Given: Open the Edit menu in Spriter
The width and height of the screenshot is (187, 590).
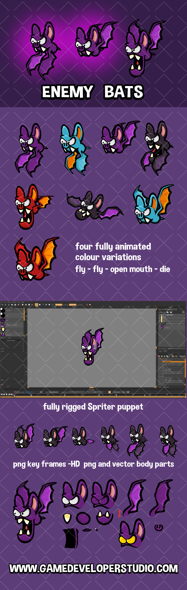Looking at the screenshot, I should click(x=5, y=302).
